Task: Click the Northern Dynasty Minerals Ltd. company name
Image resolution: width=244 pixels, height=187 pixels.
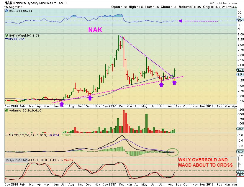Action: click(x=35, y=3)
